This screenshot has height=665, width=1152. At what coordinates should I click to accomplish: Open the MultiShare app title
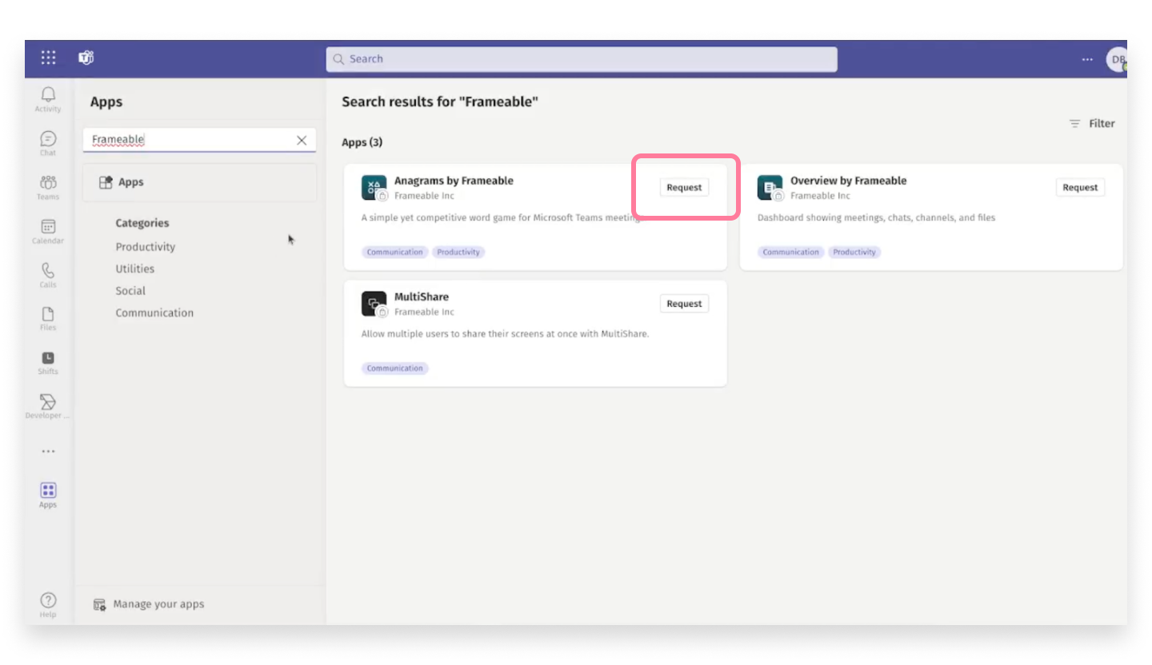click(422, 297)
